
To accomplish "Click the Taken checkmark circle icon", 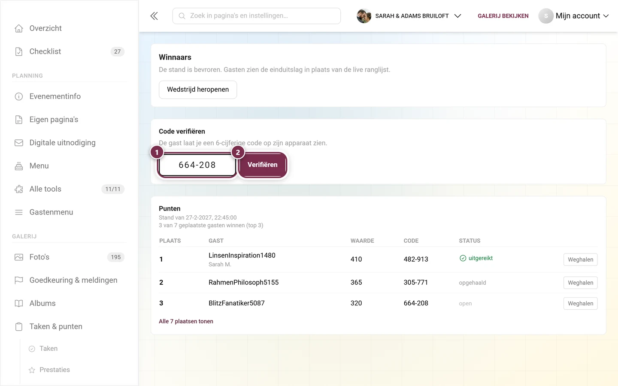I will click(32, 349).
